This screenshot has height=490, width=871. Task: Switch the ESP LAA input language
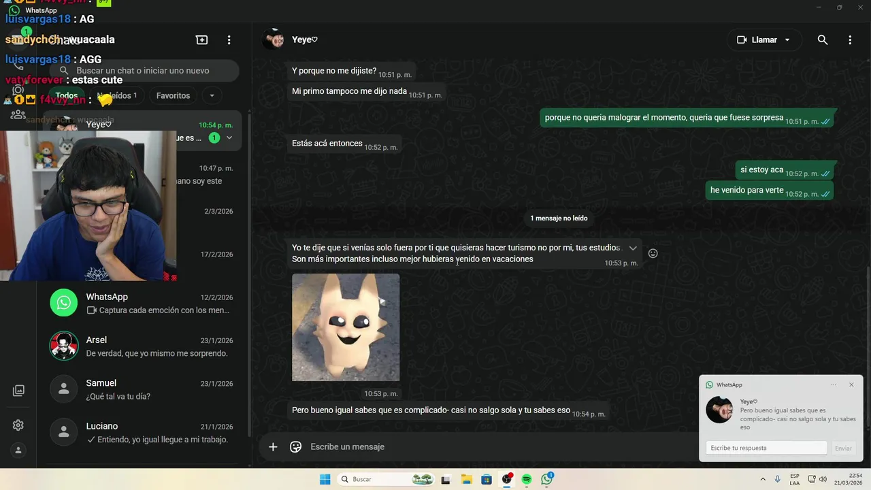tap(795, 479)
